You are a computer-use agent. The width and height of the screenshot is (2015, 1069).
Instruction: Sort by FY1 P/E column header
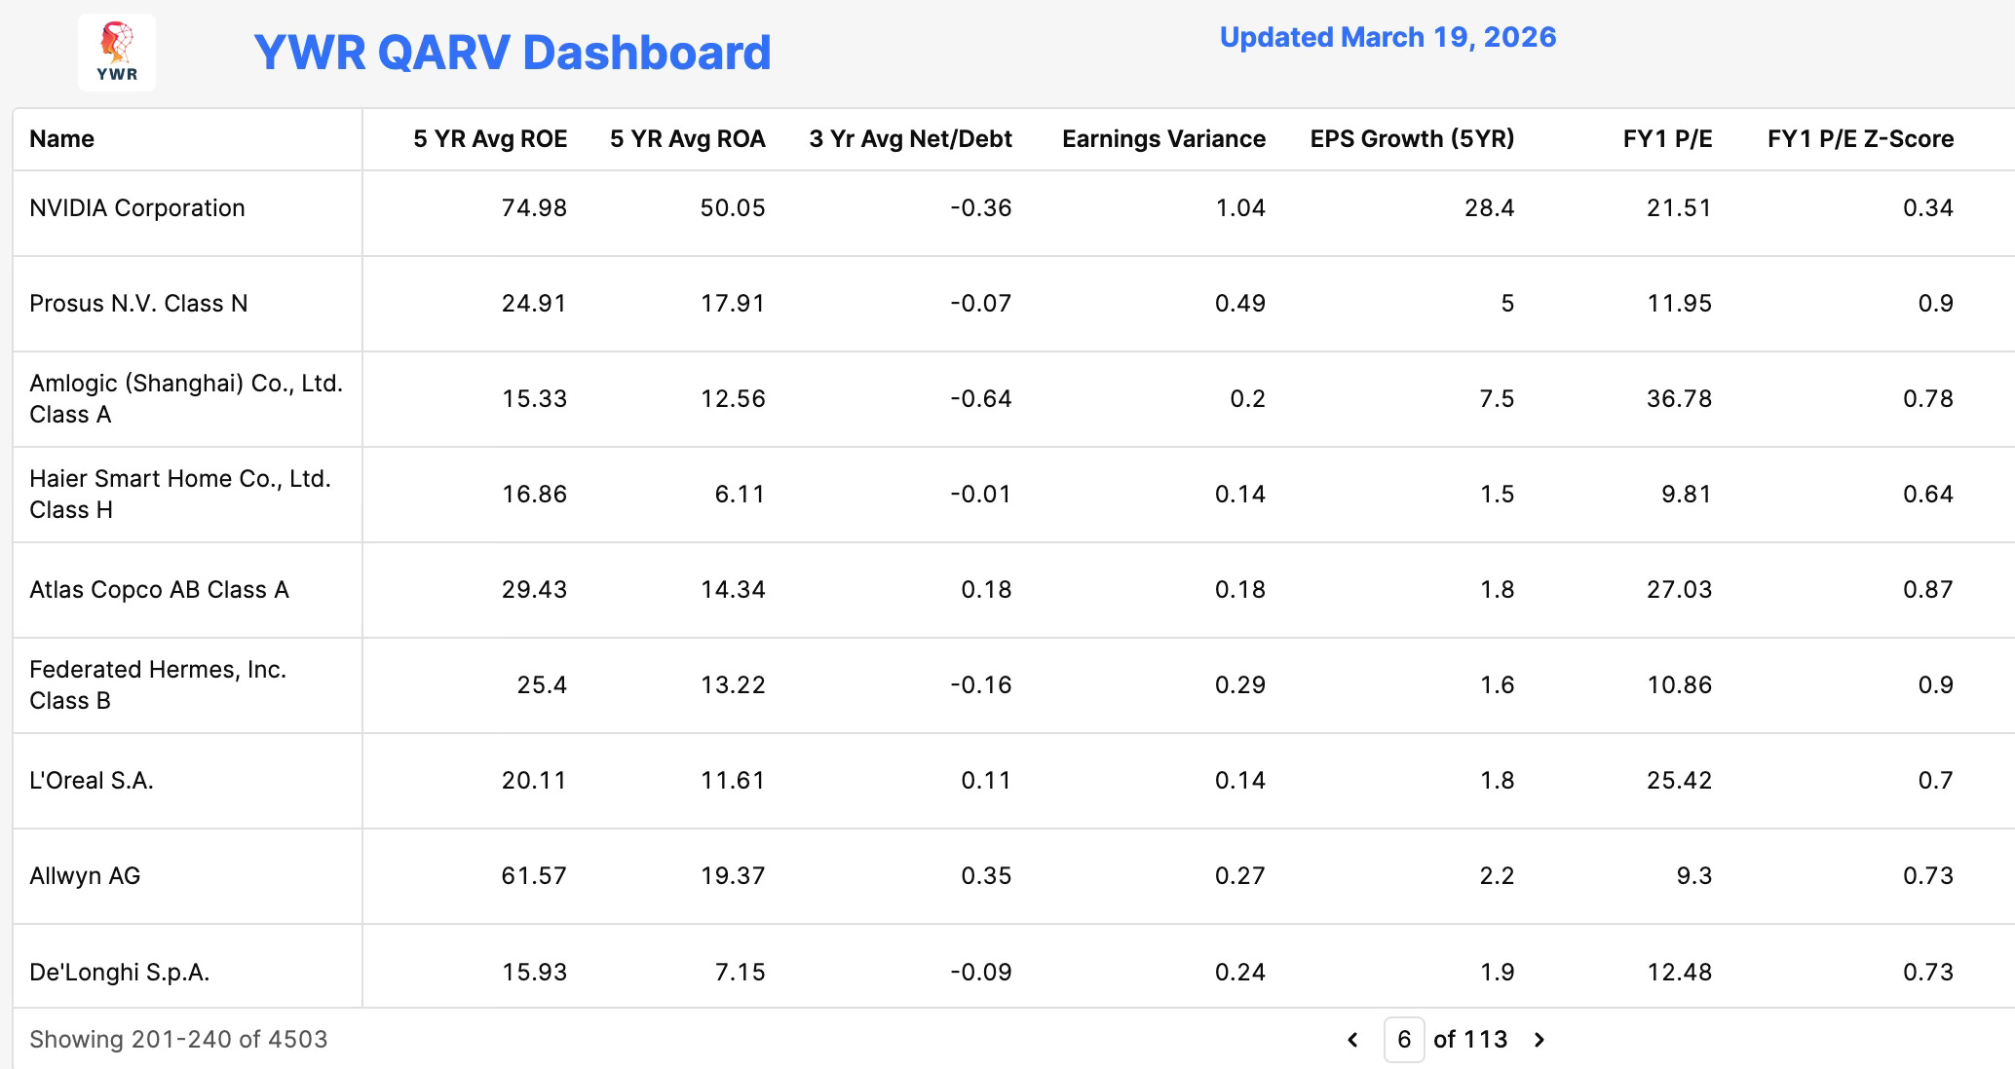1667,139
